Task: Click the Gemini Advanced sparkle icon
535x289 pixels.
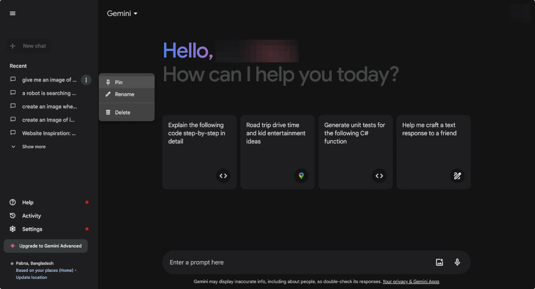Action: point(12,246)
